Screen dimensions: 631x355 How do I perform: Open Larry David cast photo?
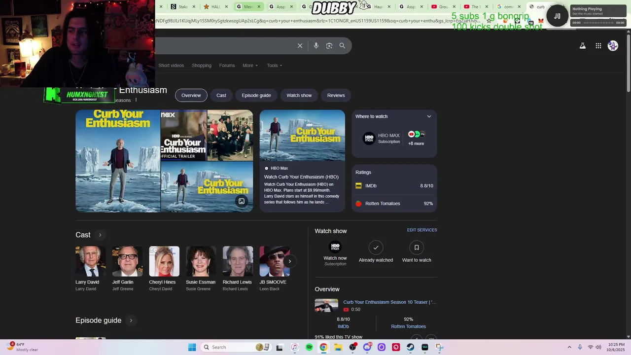(91, 261)
